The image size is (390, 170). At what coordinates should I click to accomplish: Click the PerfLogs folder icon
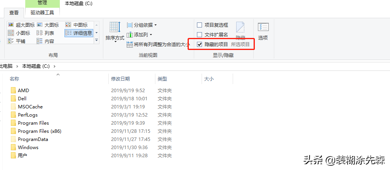coord(14,115)
